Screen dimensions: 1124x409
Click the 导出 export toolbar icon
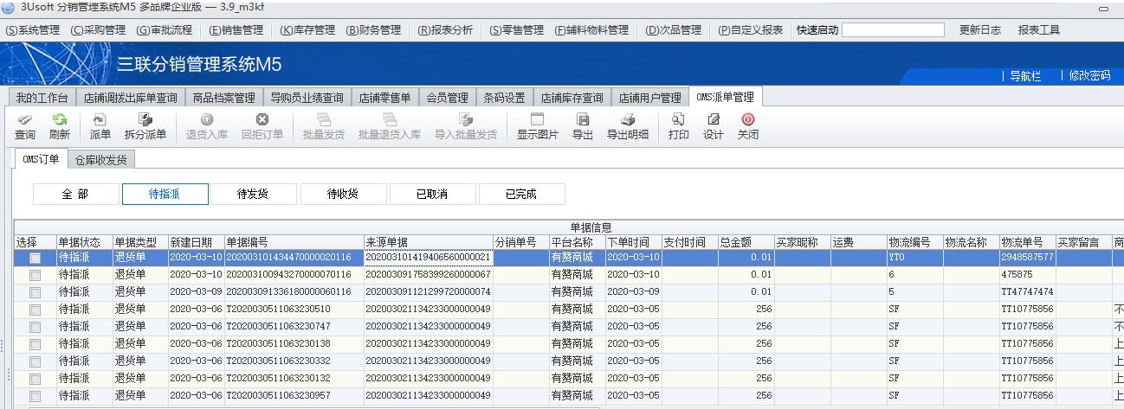pos(583,127)
